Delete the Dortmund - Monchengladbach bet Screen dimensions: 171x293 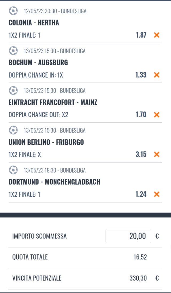(x=157, y=194)
